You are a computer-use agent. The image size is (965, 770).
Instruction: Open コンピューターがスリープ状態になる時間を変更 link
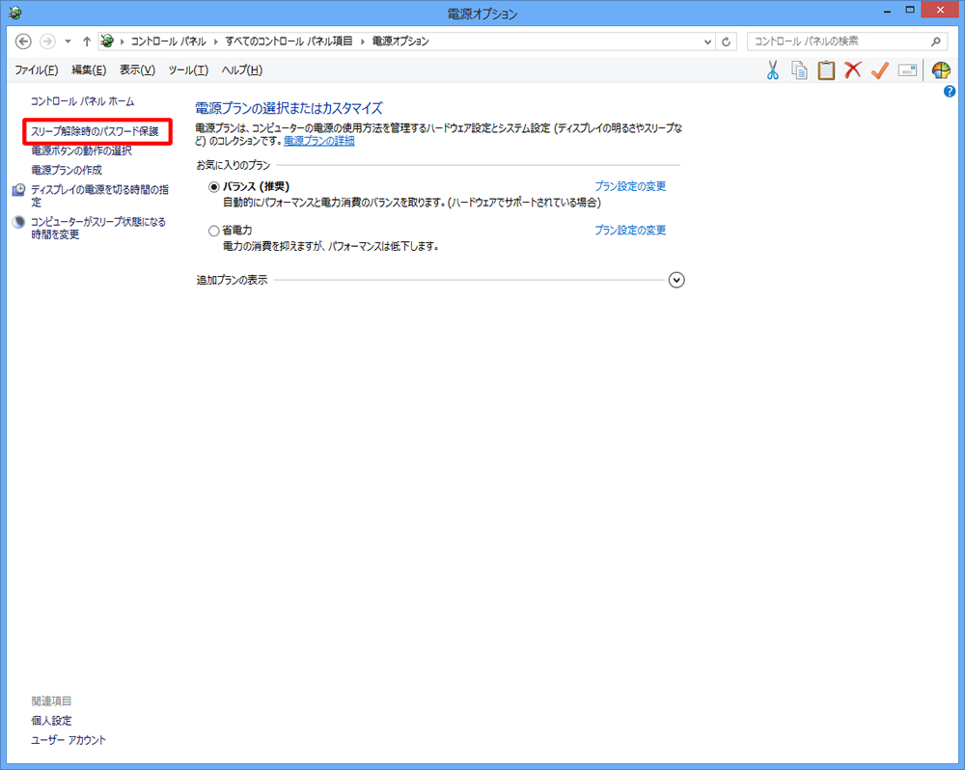[98, 228]
